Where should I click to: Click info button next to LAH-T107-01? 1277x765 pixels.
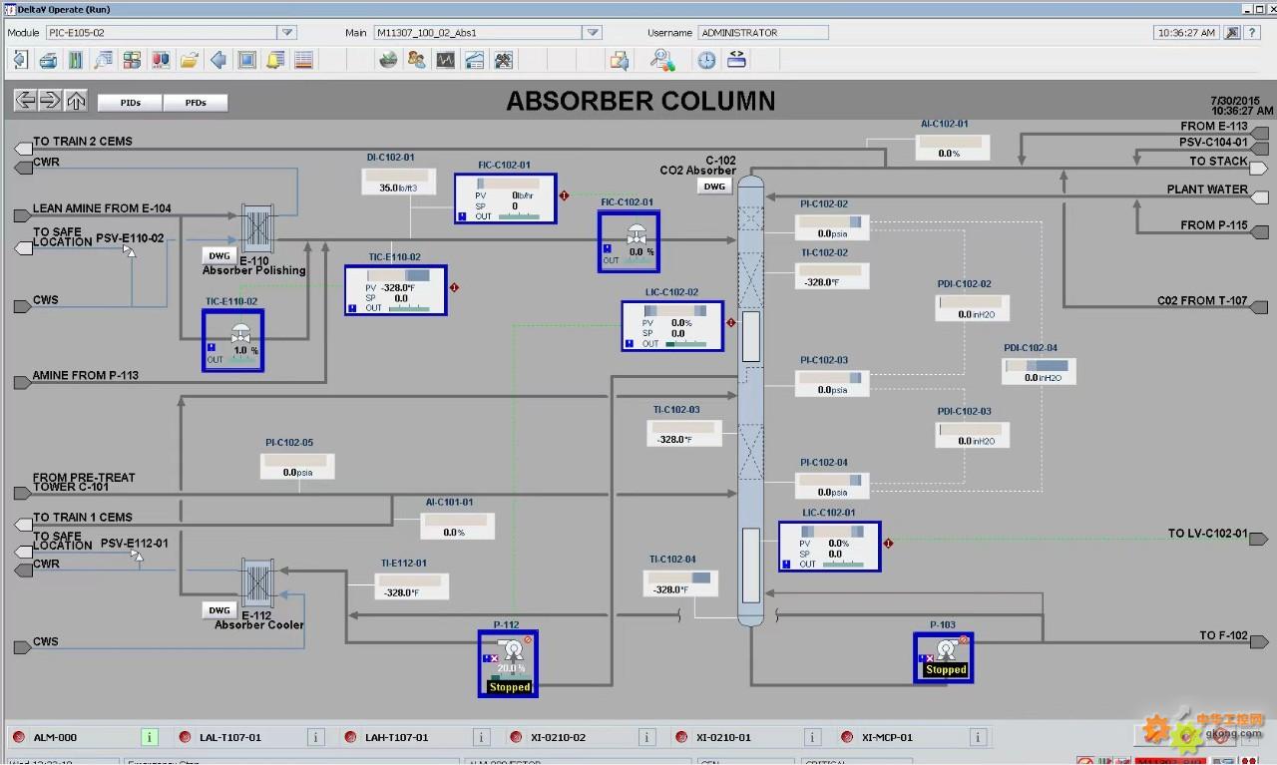pos(481,737)
